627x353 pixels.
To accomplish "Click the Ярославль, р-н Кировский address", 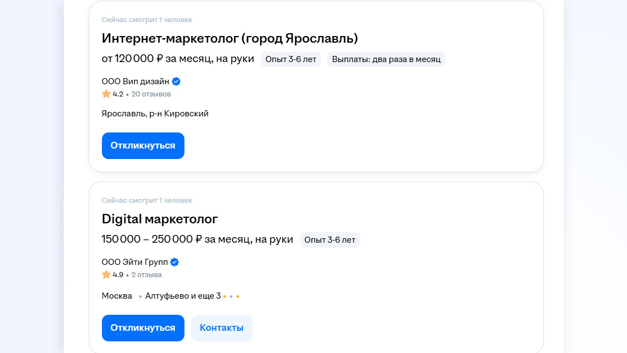I will pos(155,114).
